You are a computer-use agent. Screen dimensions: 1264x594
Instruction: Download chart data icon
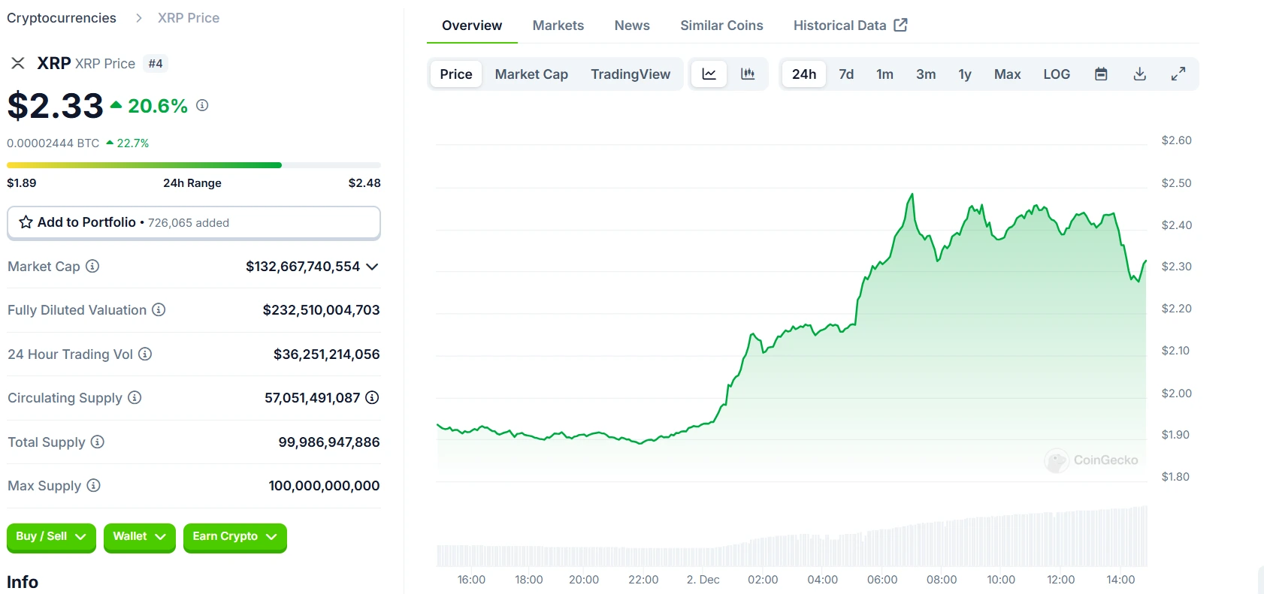(1140, 74)
